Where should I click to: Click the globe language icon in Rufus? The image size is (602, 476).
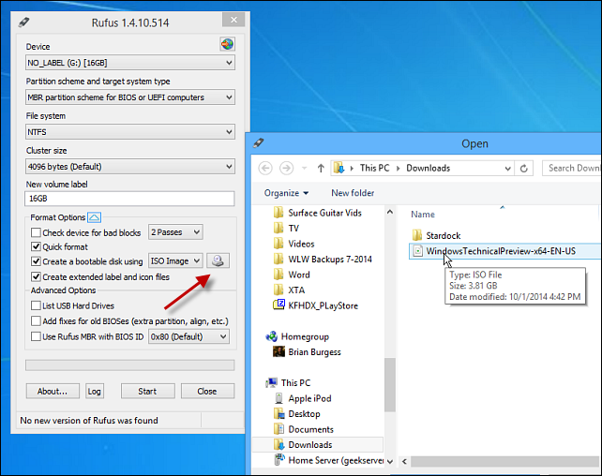(x=226, y=44)
